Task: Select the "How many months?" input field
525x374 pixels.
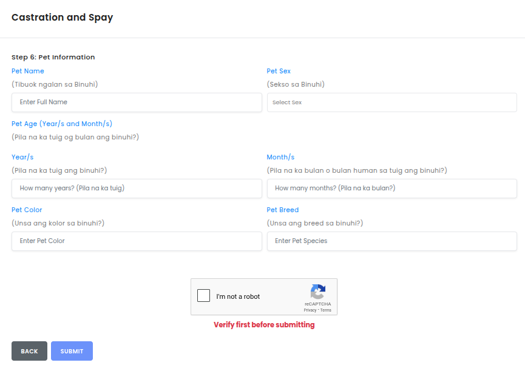Action: click(391, 189)
